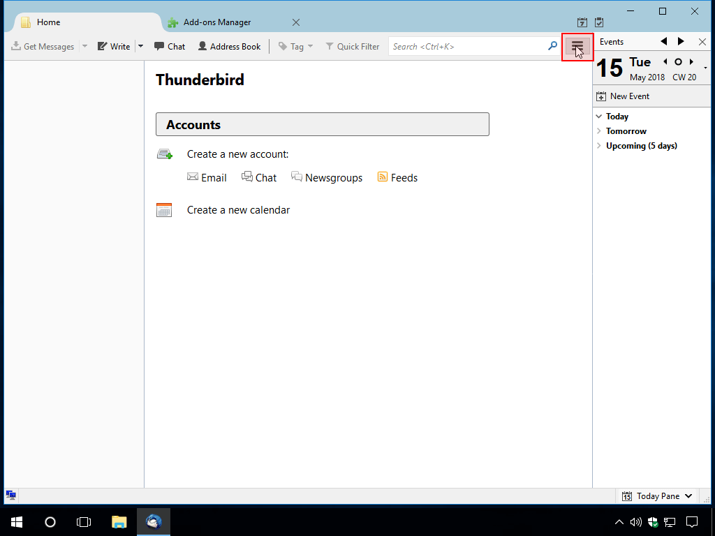Toggle the Today Pane button

(658, 496)
